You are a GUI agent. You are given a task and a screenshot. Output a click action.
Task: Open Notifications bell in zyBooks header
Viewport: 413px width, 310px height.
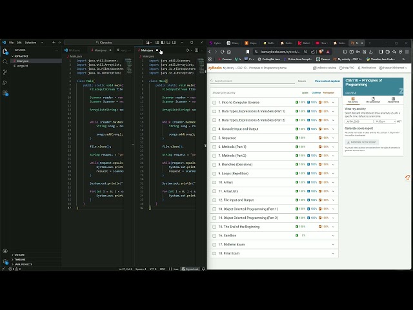[367, 68]
